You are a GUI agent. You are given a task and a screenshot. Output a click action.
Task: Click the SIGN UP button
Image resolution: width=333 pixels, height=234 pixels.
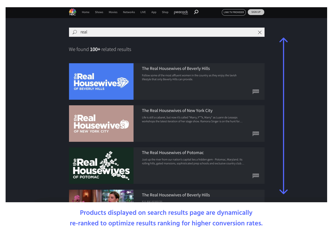256,12
